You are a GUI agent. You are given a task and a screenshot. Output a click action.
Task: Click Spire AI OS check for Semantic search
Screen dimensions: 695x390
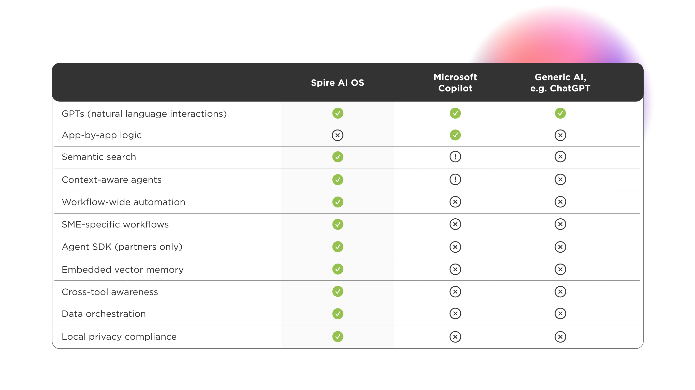coord(338,157)
